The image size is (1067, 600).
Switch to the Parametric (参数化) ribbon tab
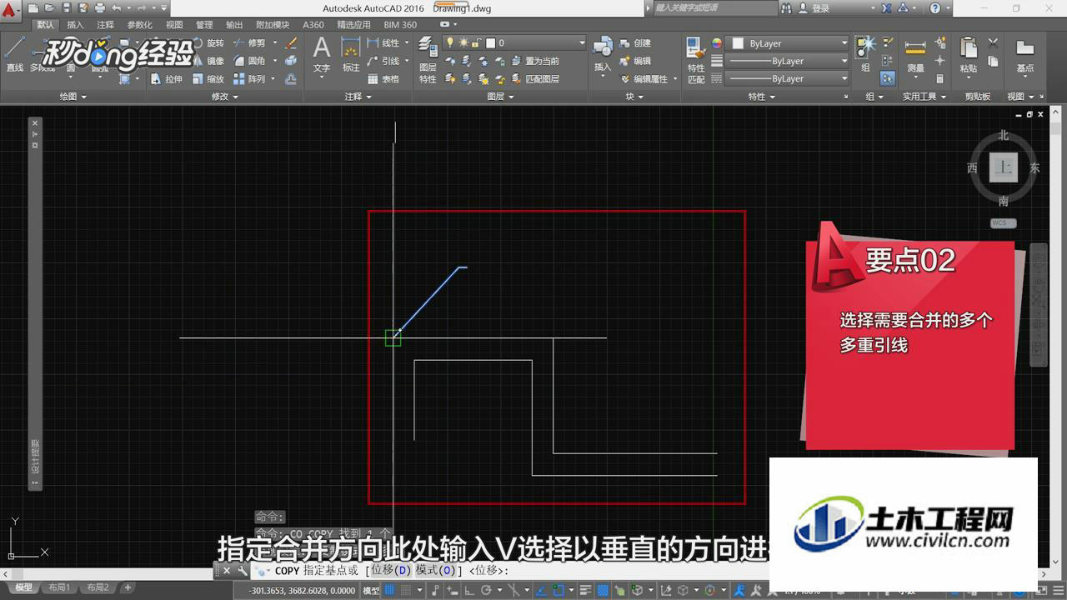click(139, 25)
